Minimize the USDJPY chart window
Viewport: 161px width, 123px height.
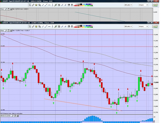pyautogui.click(x=149, y=1)
